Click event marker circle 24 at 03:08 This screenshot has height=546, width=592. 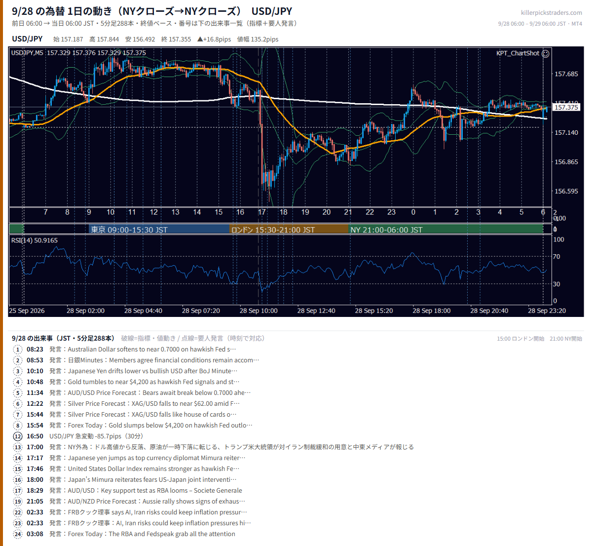coord(18,534)
